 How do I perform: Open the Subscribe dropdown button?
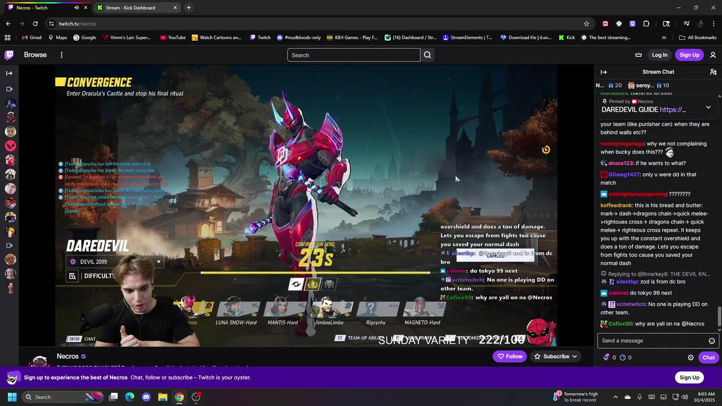click(556, 356)
